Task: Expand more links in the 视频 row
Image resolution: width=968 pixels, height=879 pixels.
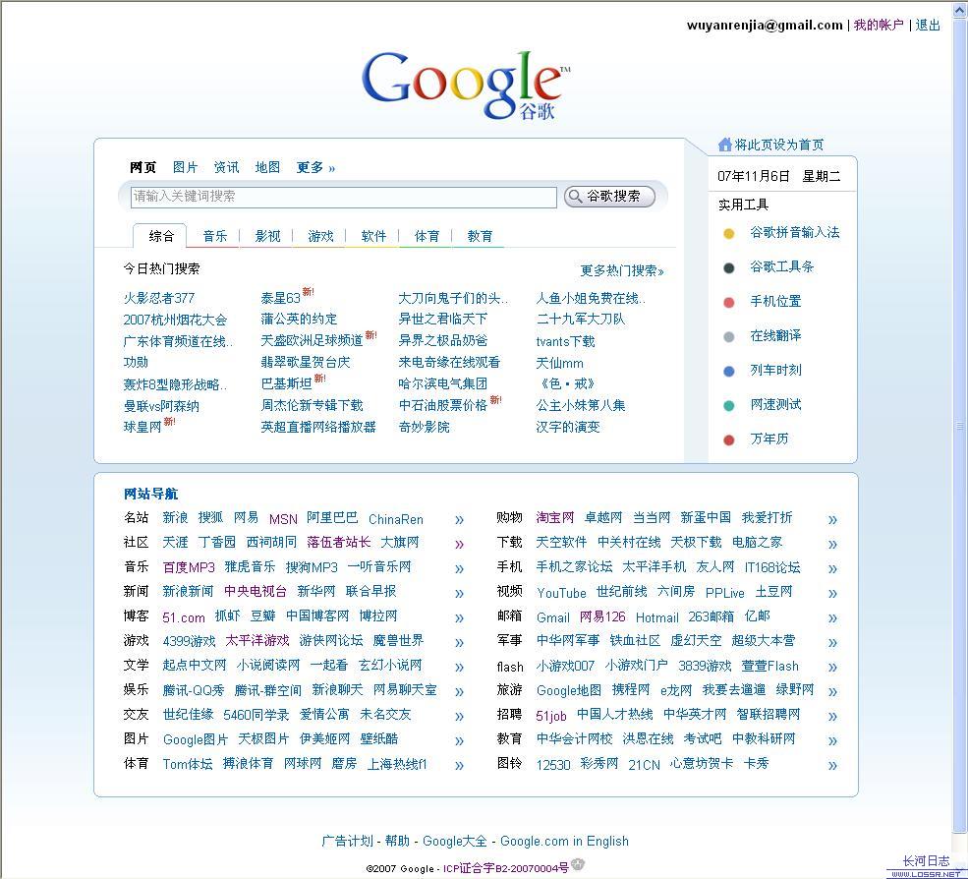Action: coord(832,594)
